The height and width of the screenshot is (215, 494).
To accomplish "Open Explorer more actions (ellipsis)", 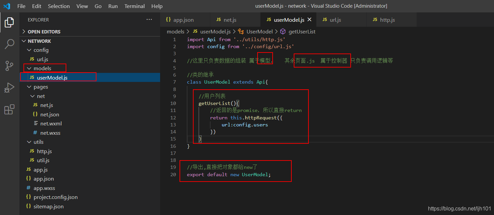I will [149, 20].
